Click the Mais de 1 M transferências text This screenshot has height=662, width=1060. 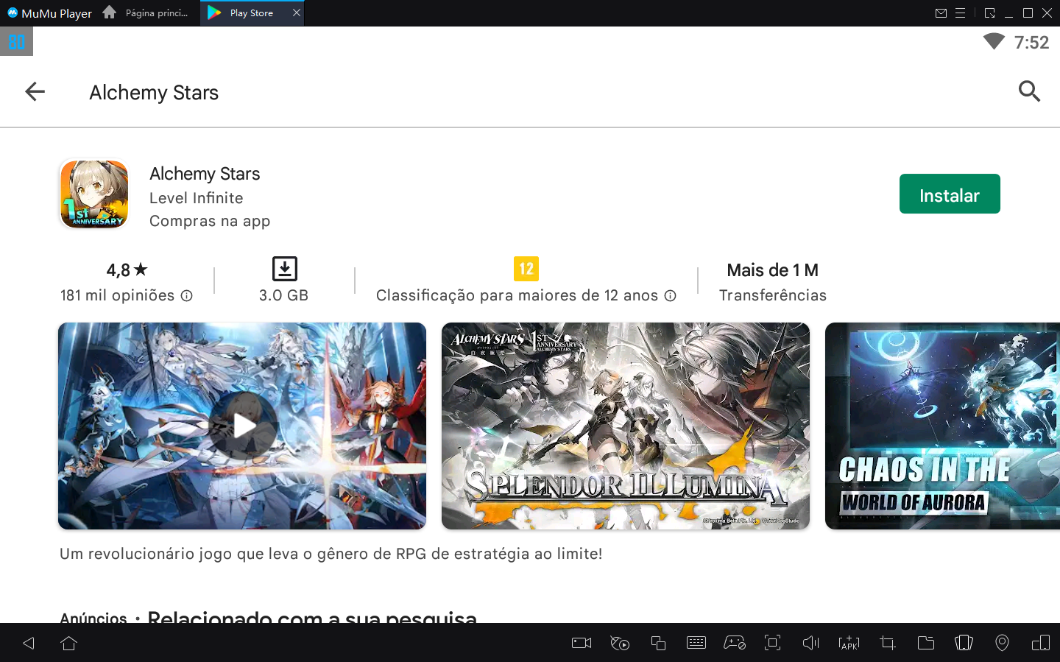pyautogui.click(x=772, y=282)
